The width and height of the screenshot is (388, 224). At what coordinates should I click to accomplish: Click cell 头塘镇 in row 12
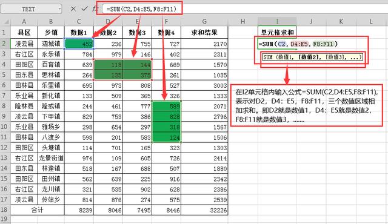pyautogui.click(x=51, y=148)
